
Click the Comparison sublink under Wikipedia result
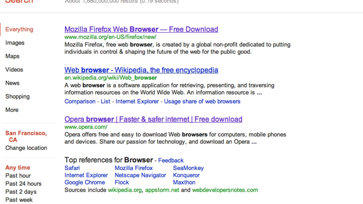(79, 101)
